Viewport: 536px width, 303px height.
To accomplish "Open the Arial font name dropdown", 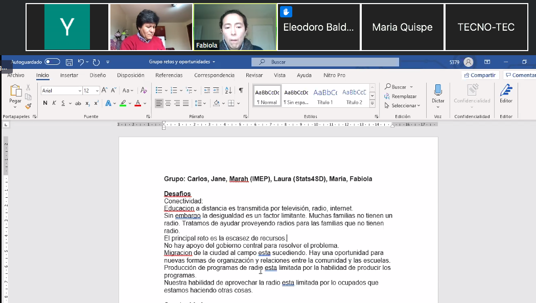I will 61,90.
